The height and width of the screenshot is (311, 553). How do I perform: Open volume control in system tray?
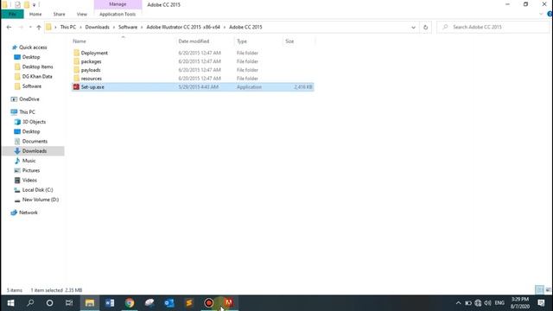(x=487, y=303)
